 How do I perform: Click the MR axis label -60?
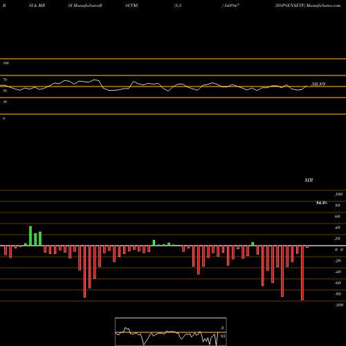(338, 283)
